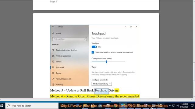
Task: Show hidden system tray icons
Action: click(170, 106)
